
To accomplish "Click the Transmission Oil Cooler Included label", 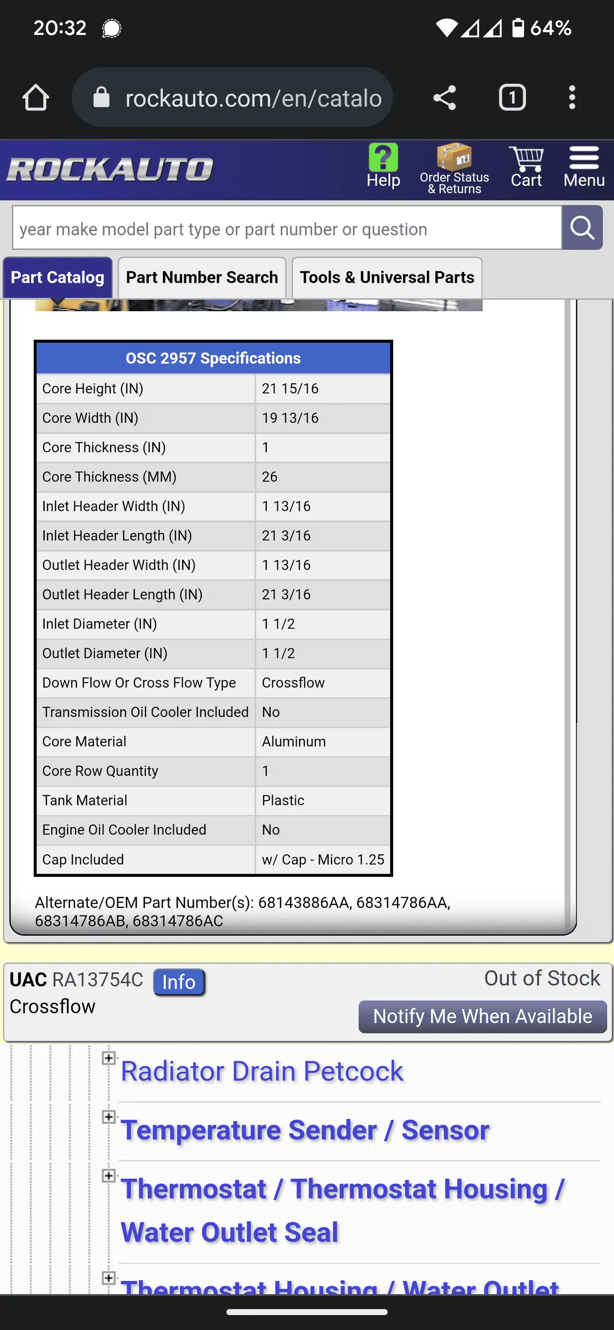I will [145, 712].
